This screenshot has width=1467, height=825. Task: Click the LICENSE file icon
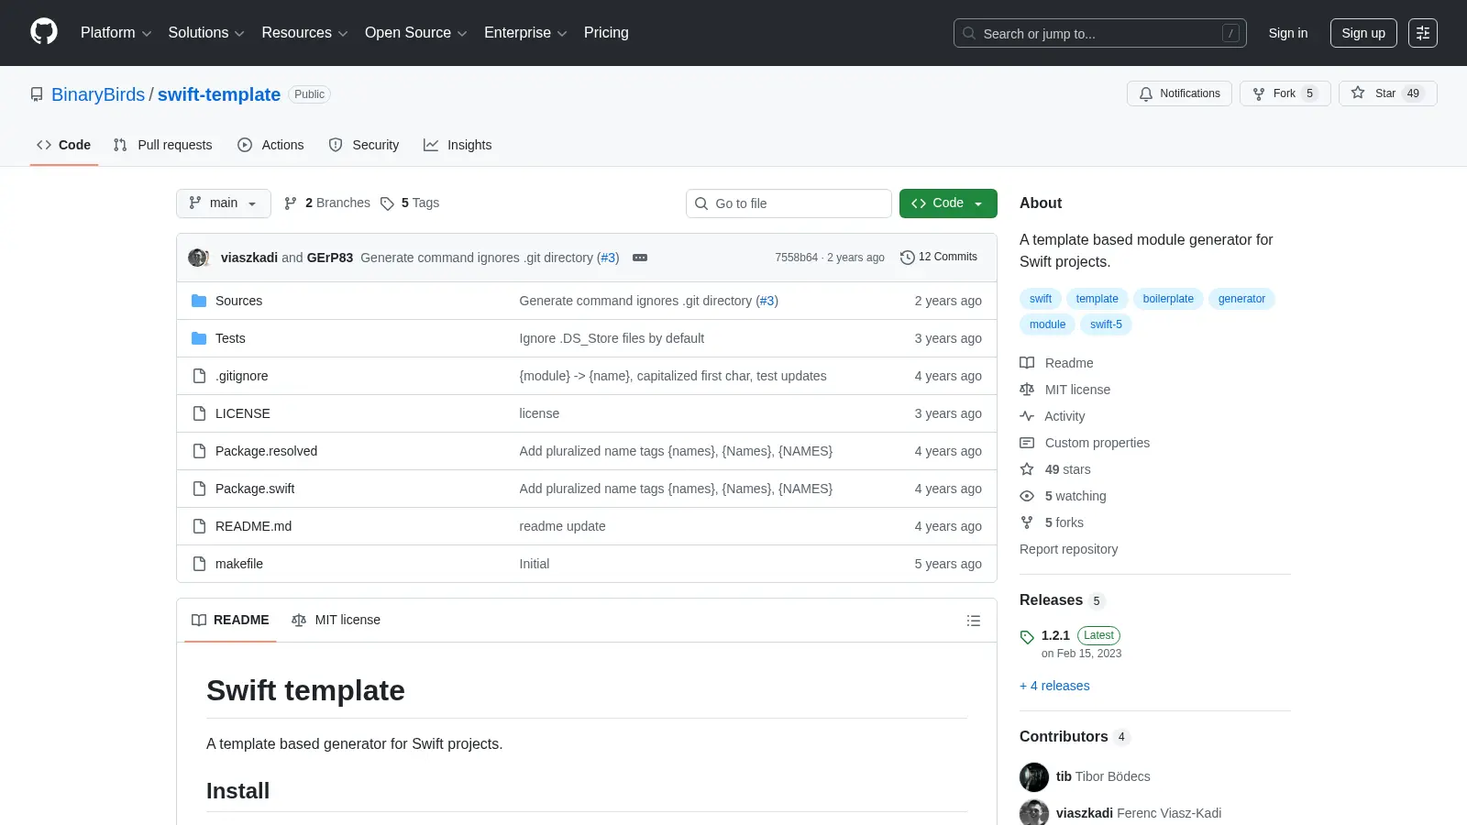tap(199, 413)
